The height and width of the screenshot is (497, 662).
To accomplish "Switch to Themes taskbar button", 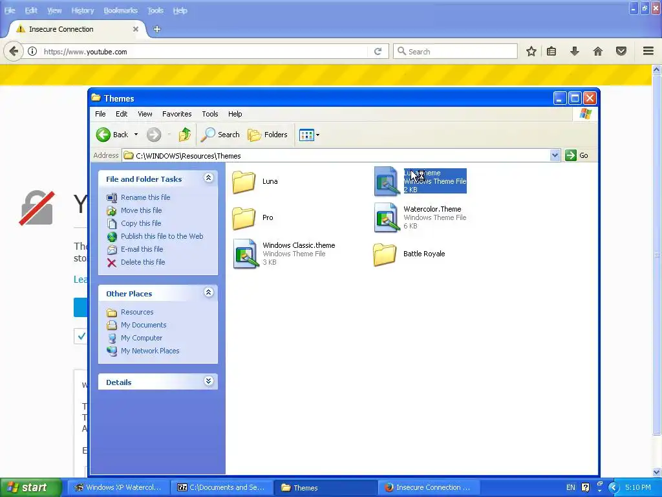I will pyautogui.click(x=325, y=488).
